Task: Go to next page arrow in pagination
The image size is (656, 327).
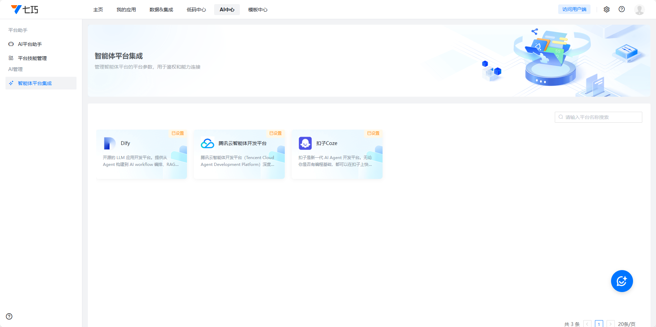Action: (x=610, y=324)
